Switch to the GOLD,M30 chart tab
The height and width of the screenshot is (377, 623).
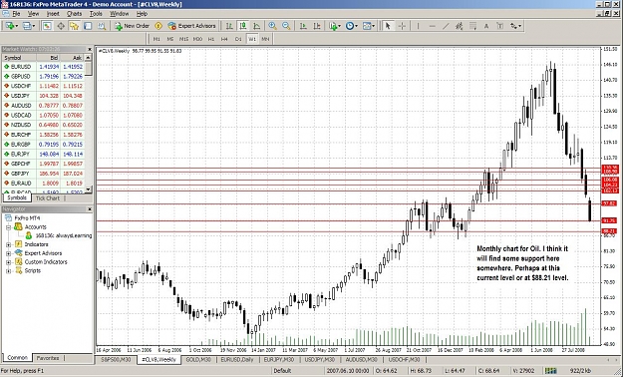198,359
